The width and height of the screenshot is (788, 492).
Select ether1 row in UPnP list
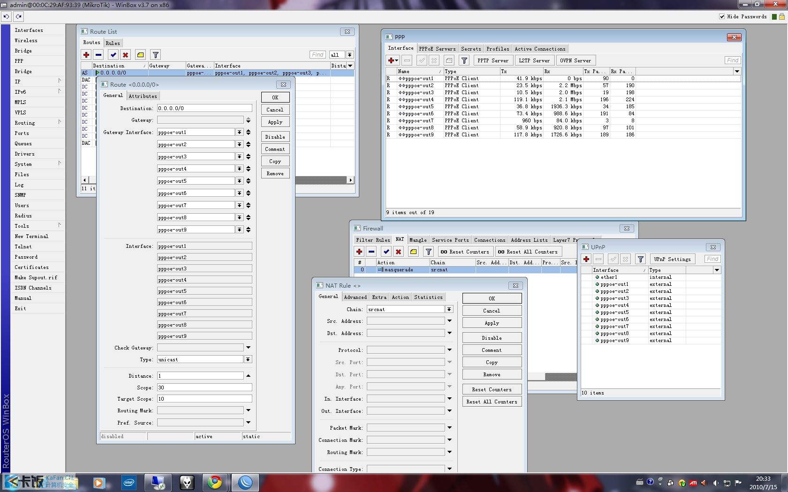(651, 277)
